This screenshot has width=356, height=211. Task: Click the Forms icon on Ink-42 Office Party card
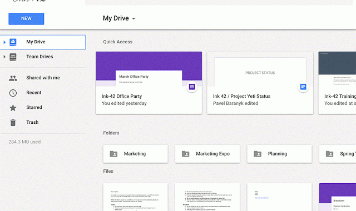coord(192,87)
